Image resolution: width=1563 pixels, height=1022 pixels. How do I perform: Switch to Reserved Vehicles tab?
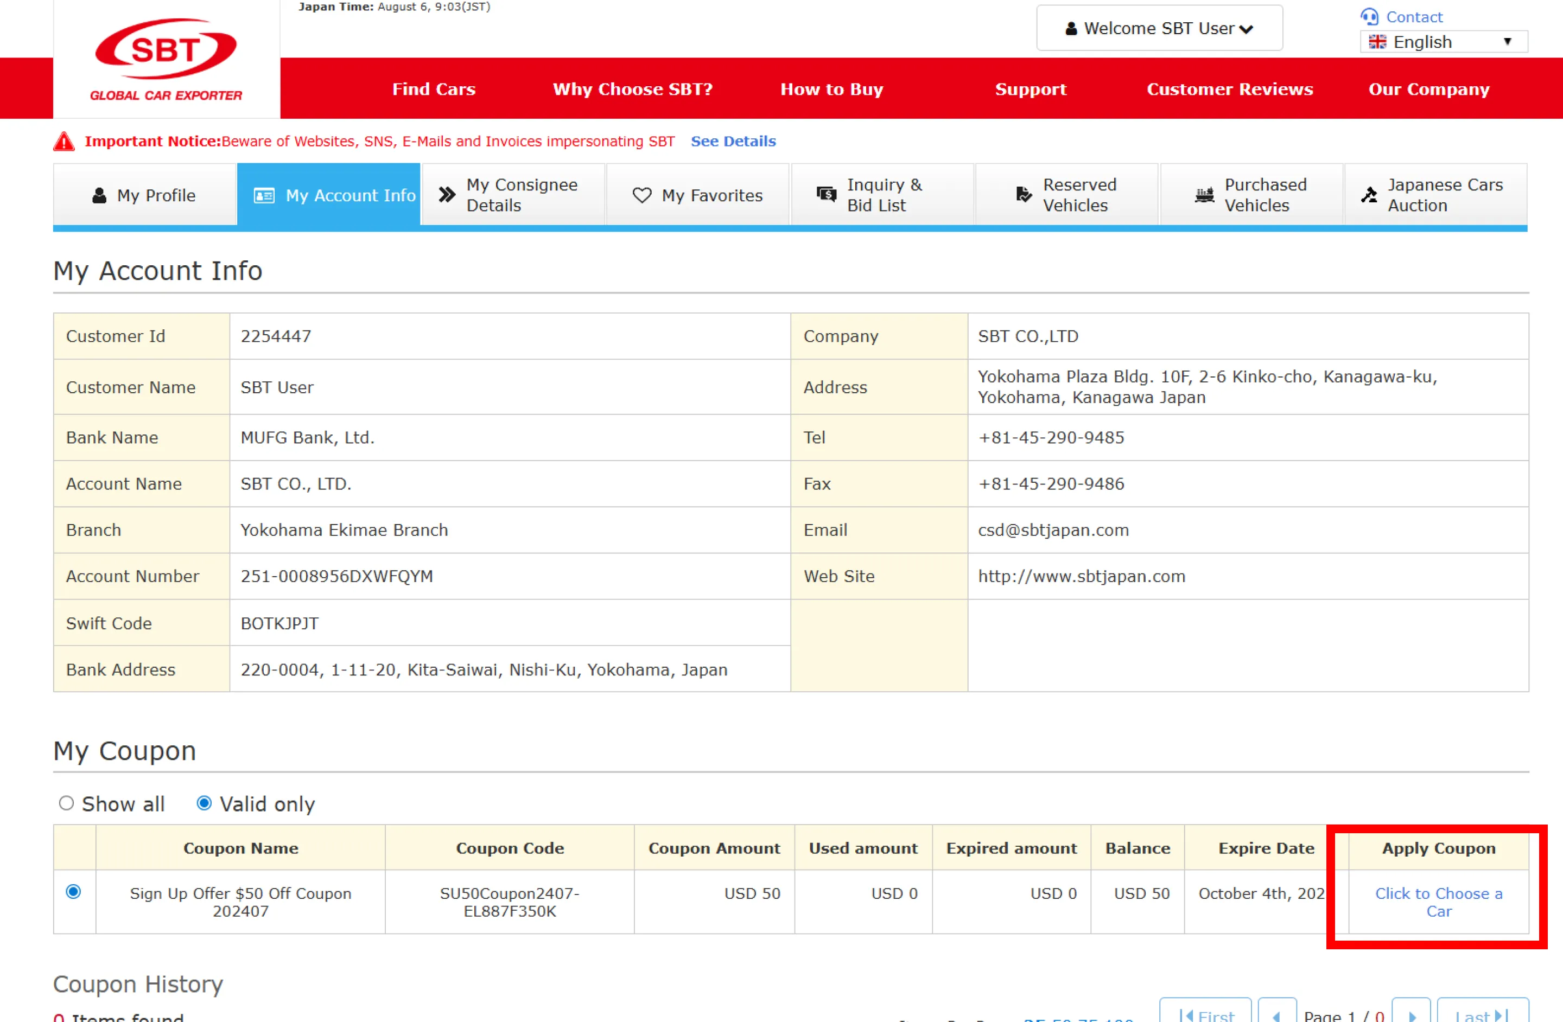click(1066, 195)
